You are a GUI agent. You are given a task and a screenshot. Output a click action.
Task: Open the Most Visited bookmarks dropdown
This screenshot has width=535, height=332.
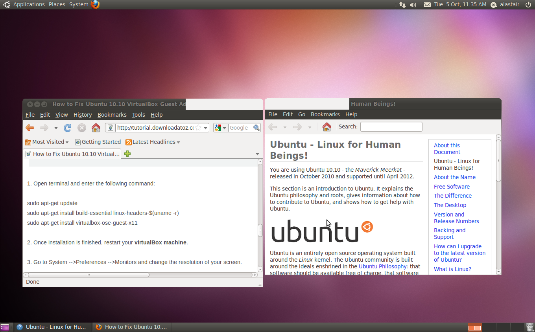point(47,142)
